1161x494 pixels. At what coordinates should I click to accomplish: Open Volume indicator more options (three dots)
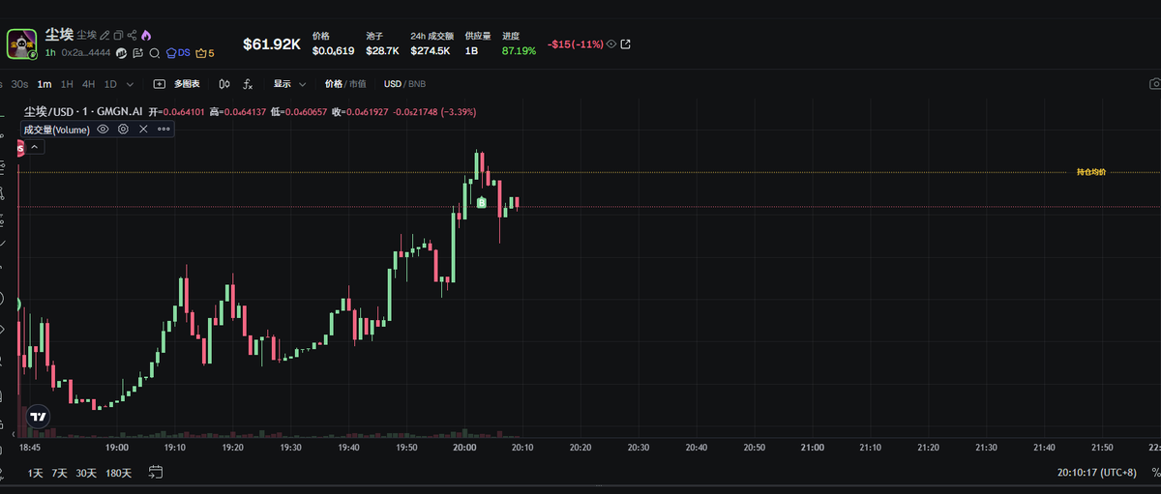tap(164, 129)
